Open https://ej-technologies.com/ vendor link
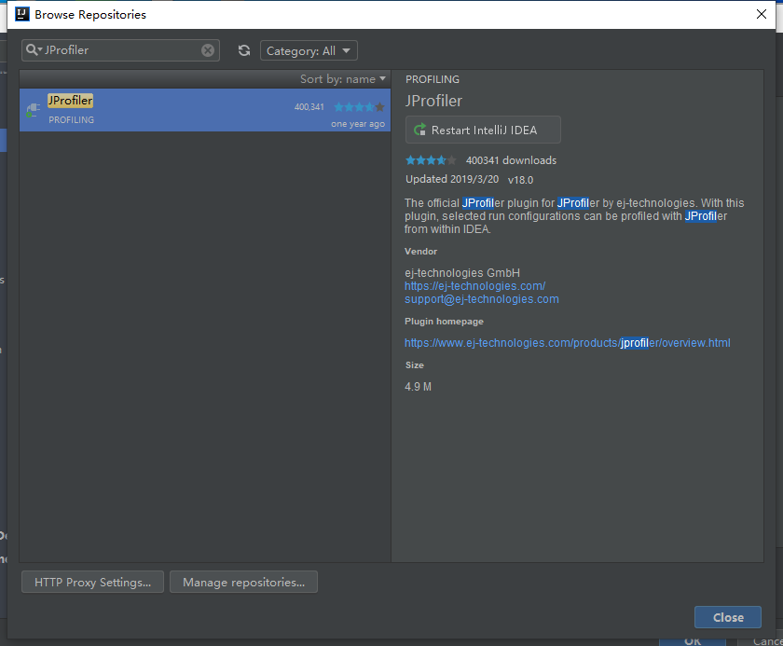 474,286
